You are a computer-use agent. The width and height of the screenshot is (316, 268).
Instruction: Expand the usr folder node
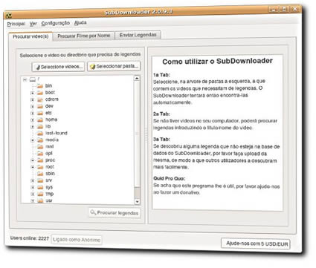[x=32, y=200]
